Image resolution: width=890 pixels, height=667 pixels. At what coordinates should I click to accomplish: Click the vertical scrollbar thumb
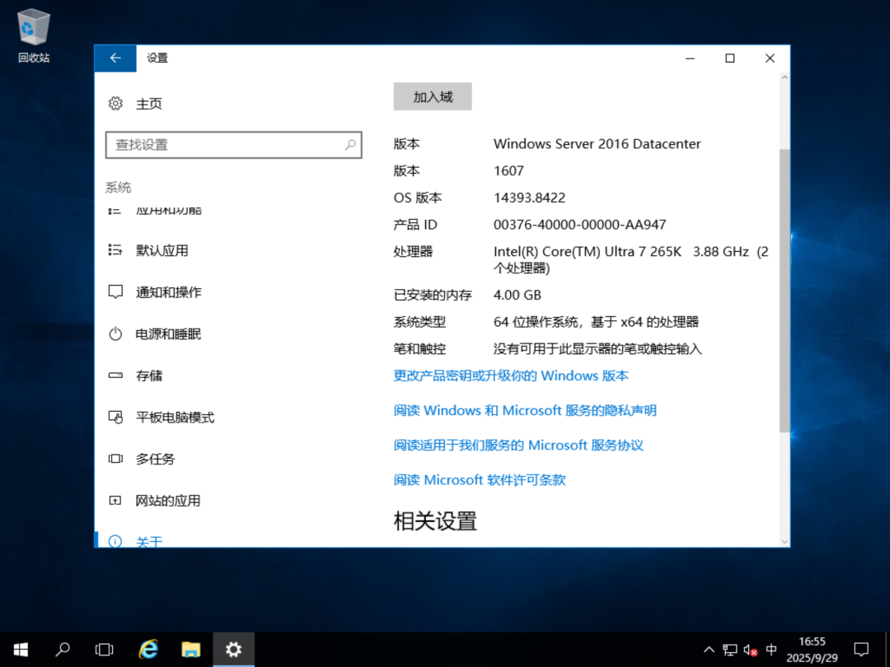click(x=785, y=291)
